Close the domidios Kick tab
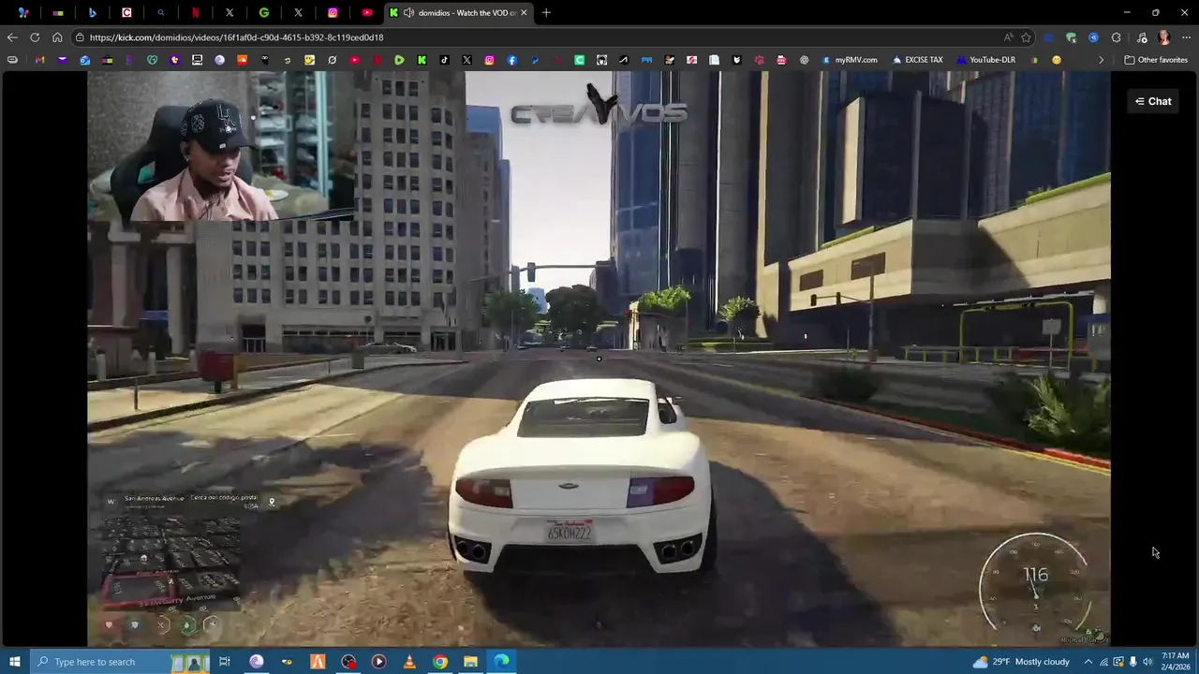 (524, 12)
